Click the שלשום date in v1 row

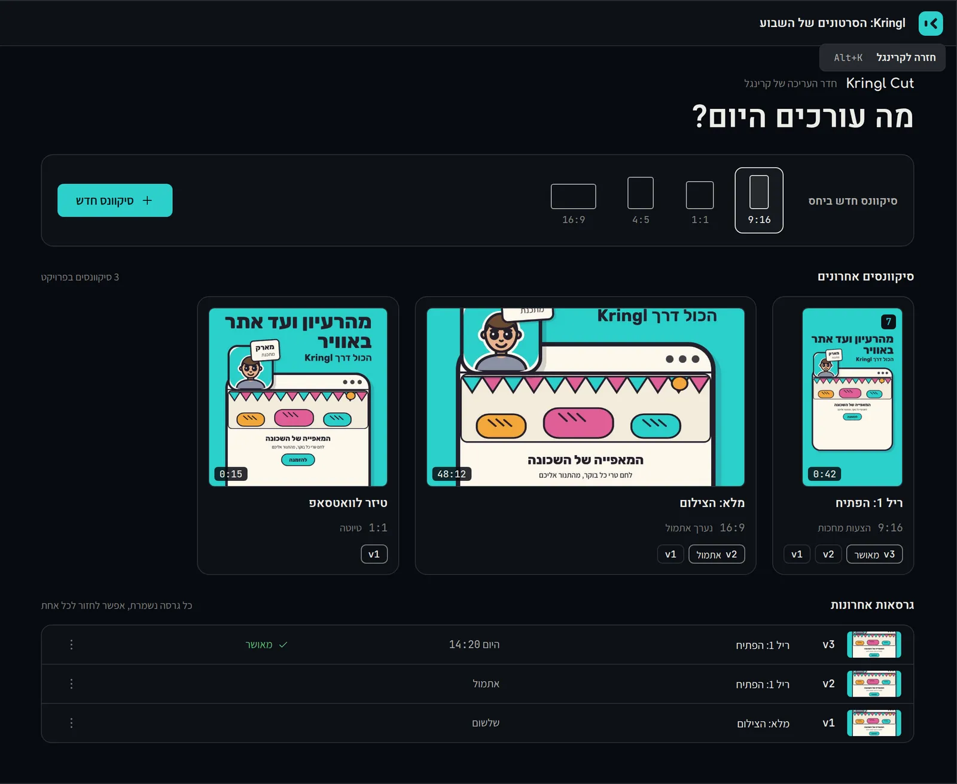(486, 723)
